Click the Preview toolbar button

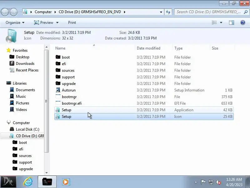(44, 23)
